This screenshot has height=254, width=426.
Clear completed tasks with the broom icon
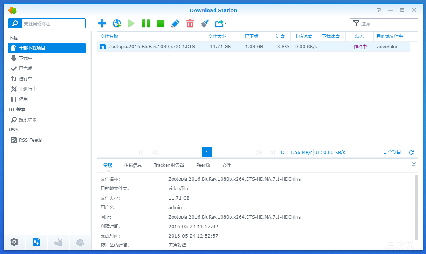(x=205, y=24)
